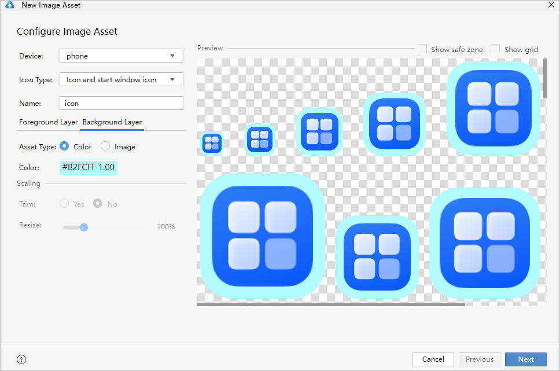This screenshot has height=371, width=560.
Task: Enable the Show grid checkbox
Action: pyautogui.click(x=495, y=49)
